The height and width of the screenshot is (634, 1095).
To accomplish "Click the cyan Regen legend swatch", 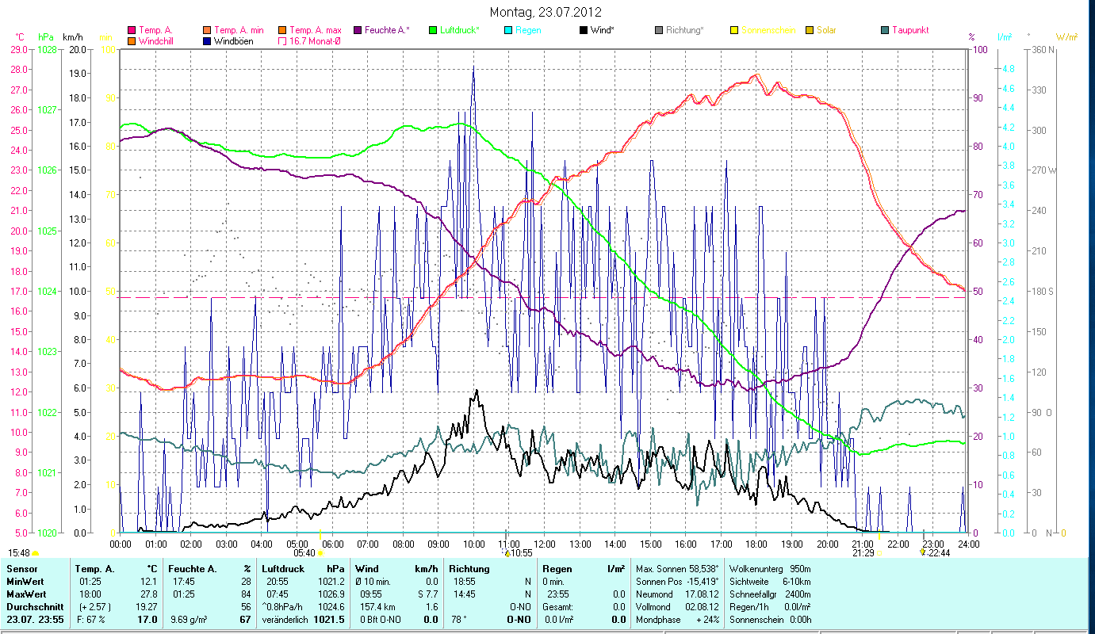I will [508, 30].
